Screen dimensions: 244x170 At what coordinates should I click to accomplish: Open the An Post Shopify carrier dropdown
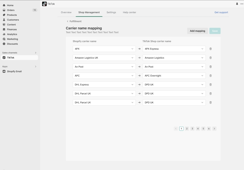coord(104,67)
